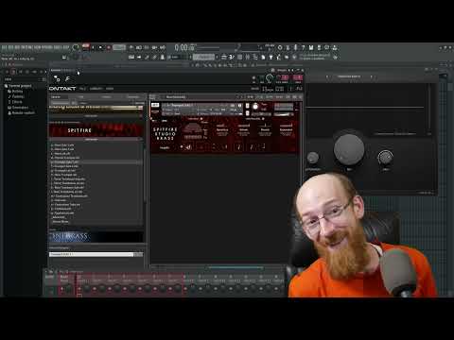The height and width of the screenshot is (340, 454).
Task: Turn the small right knob in the right plugin
Action: click(385, 157)
